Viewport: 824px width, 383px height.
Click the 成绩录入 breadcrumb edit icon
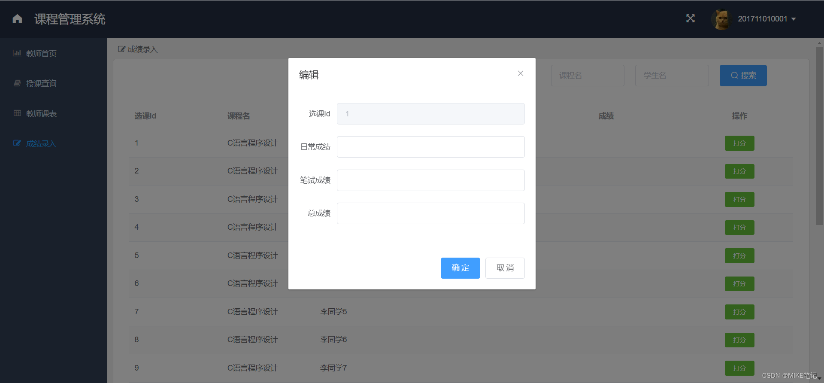pos(122,49)
